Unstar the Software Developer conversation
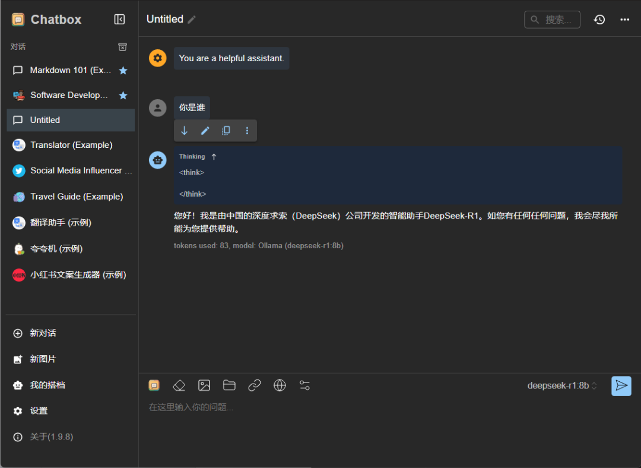Viewport: 641px width, 468px height. [123, 95]
